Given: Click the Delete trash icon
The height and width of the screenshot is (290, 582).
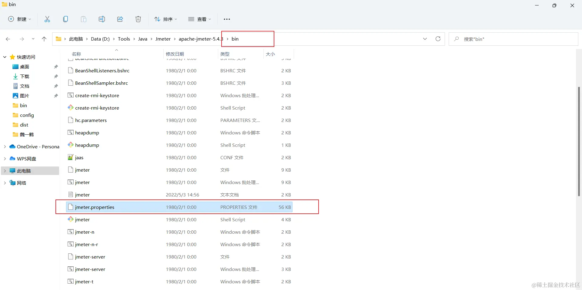Looking at the screenshot, I should coord(138,19).
